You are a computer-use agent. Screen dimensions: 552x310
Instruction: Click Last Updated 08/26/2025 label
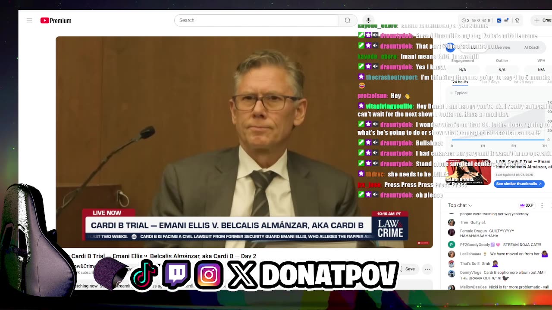pyautogui.click(x=514, y=175)
